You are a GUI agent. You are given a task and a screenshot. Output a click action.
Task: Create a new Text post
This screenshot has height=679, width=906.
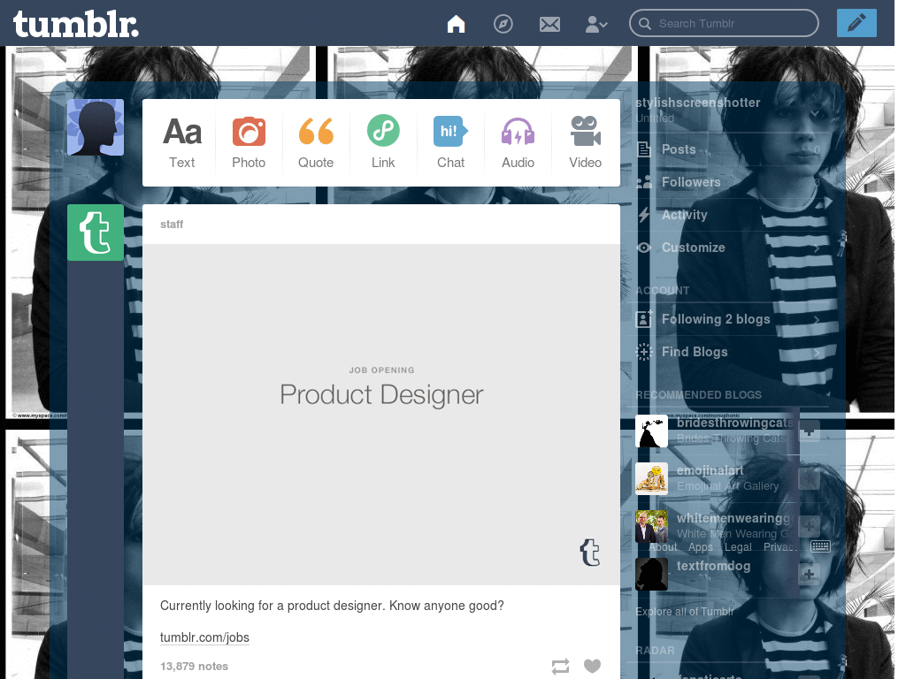(182, 142)
